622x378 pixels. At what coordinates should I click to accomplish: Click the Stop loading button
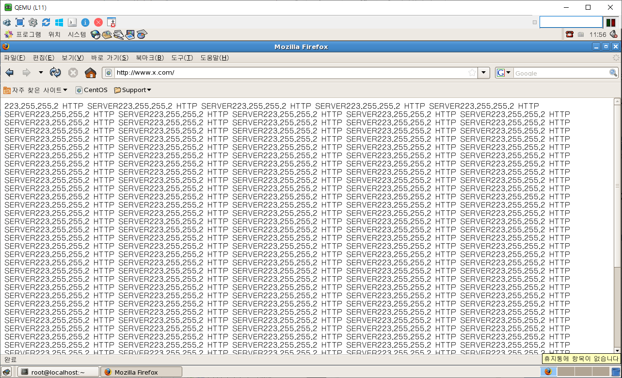click(73, 73)
